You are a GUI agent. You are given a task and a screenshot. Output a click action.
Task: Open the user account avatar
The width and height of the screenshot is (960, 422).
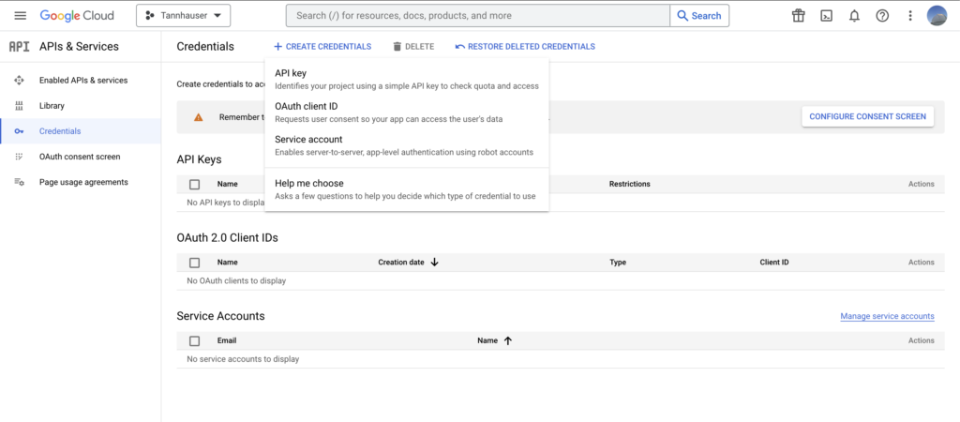(937, 16)
